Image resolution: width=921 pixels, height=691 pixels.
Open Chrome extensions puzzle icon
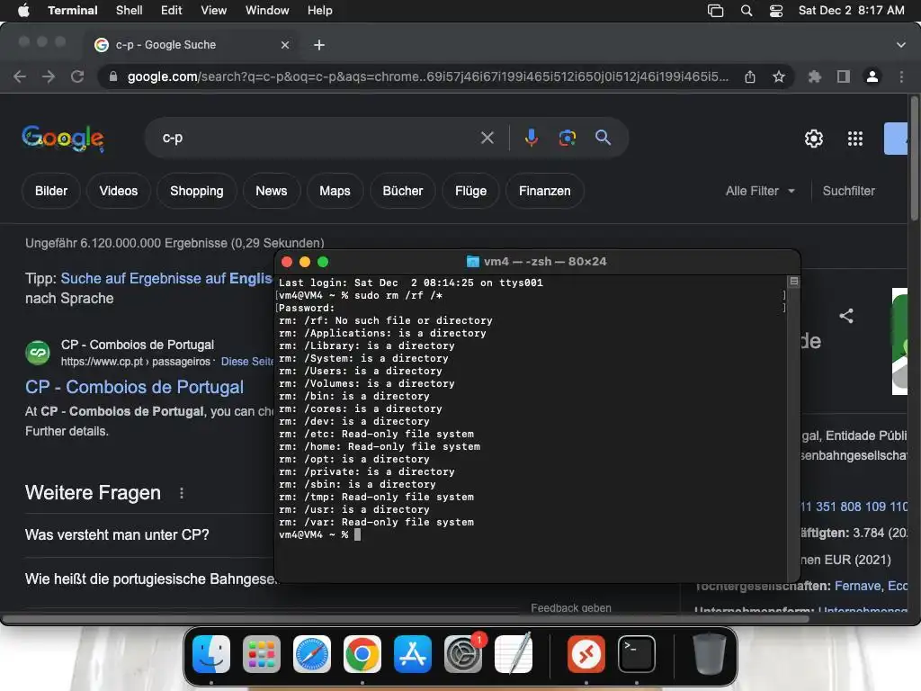coord(814,76)
